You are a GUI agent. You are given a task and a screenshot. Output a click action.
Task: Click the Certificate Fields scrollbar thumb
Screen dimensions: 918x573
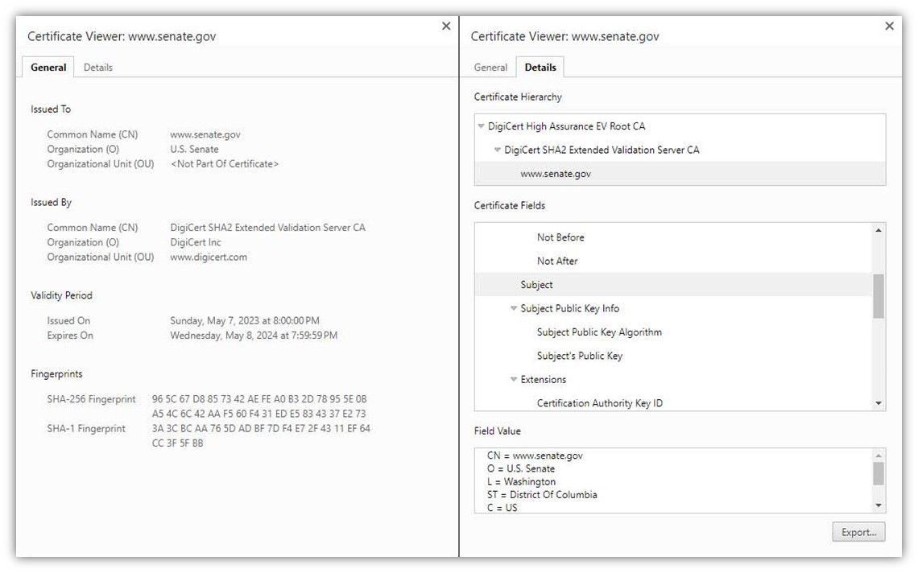click(878, 295)
